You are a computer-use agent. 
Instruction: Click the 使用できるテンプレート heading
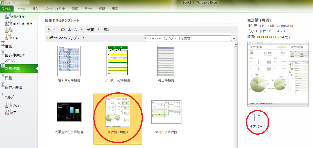coord(62,20)
